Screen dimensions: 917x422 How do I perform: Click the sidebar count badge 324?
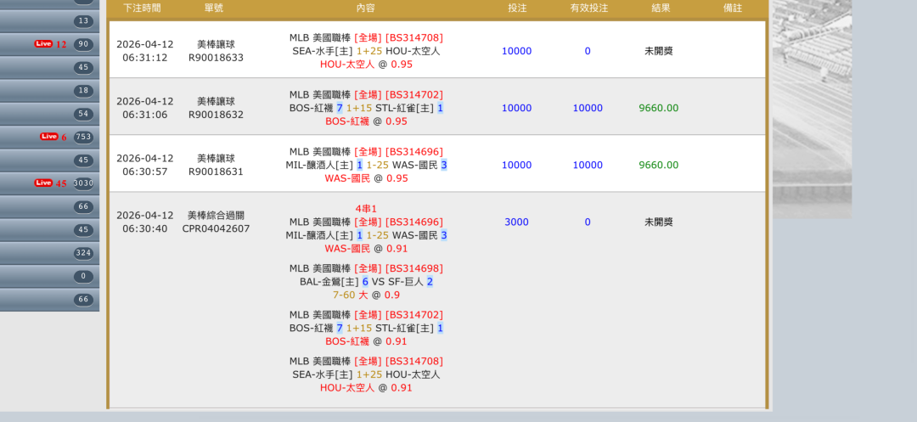pos(83,253)
